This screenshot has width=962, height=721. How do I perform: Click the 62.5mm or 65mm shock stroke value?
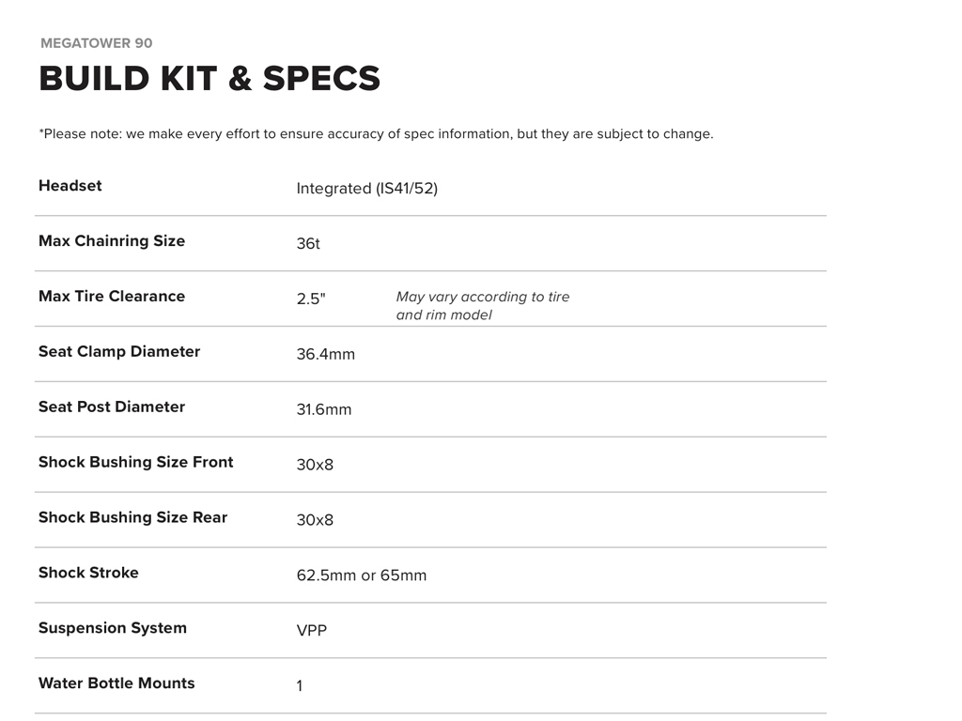[361, 575]
